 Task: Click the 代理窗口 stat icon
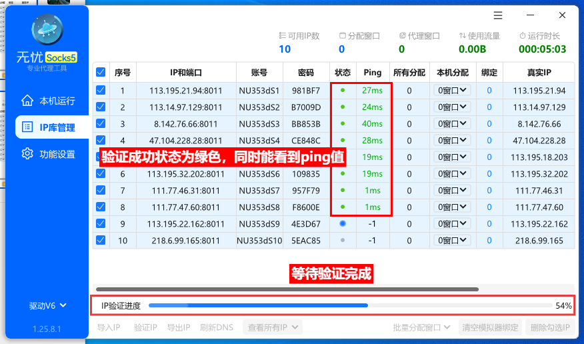(x=403, y=36)
